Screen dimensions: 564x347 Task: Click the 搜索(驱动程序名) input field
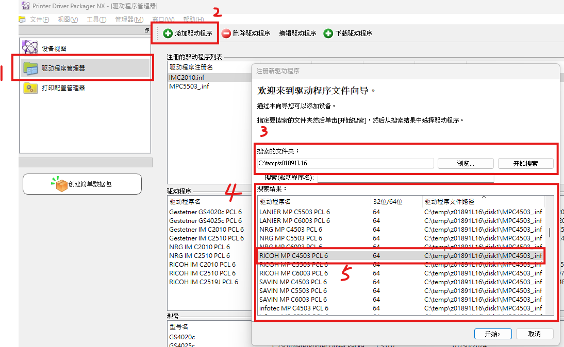coord(405,178)
